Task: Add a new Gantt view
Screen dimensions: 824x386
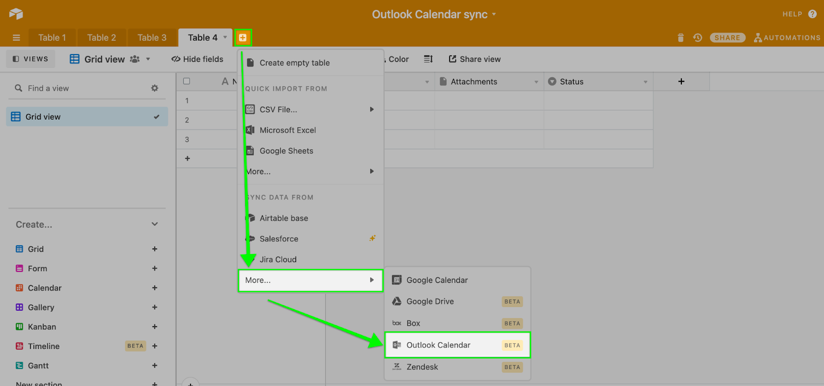Action: pyautogui.click(x=154, y=365)
